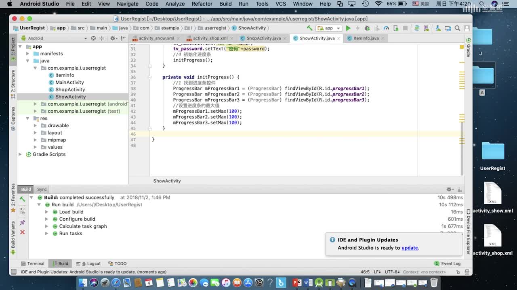Click the UTF-8 encoding status bar selector
Viewport: 517px width, 290px height.
(391, 272)
